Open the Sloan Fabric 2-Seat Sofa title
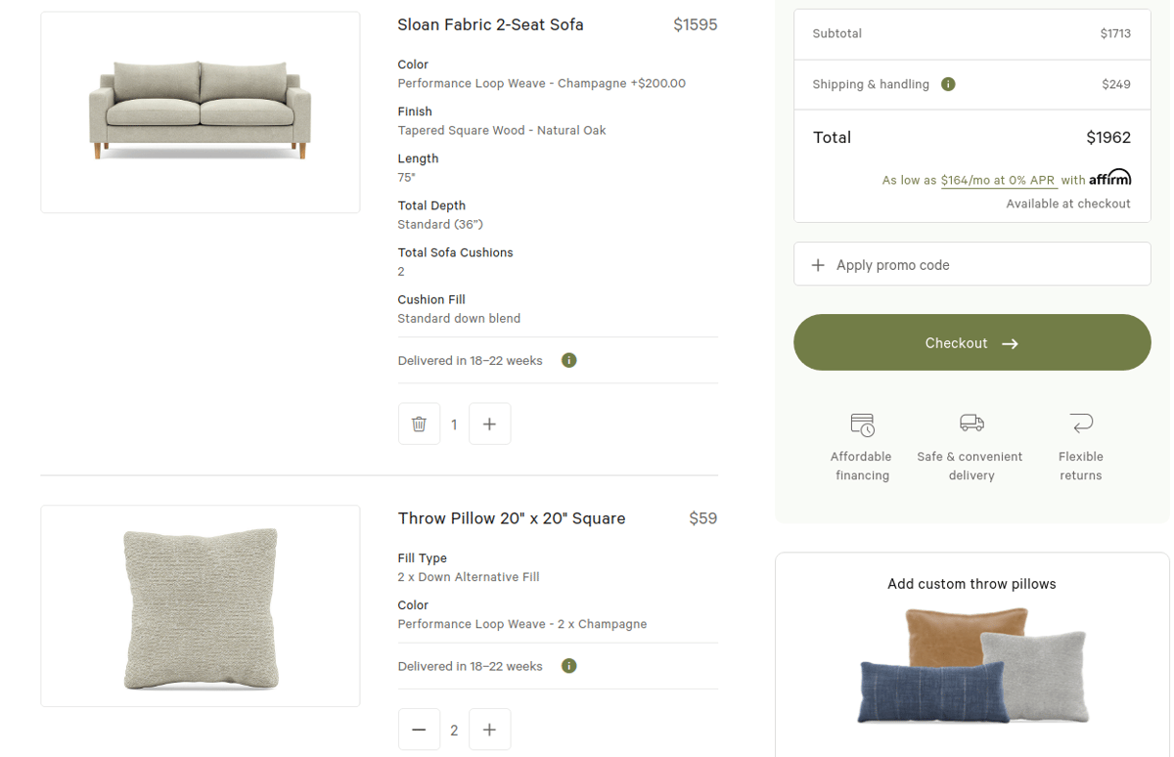The width and height of the screenshot is (1174, 757). [490, 24]
